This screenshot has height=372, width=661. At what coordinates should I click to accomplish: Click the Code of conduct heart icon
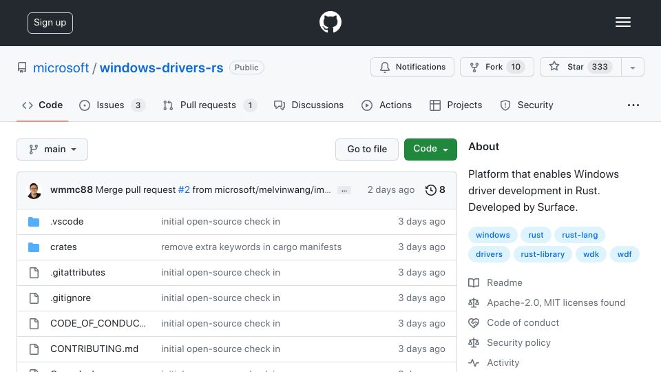click(474, 323)
